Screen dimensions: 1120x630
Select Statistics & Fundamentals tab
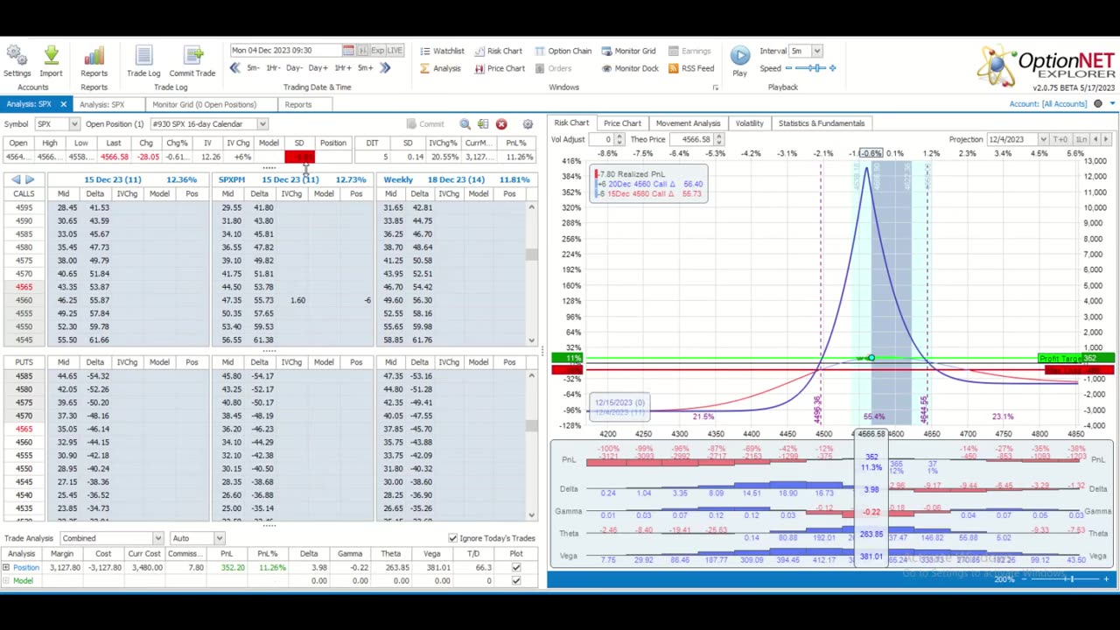(821, 123)
